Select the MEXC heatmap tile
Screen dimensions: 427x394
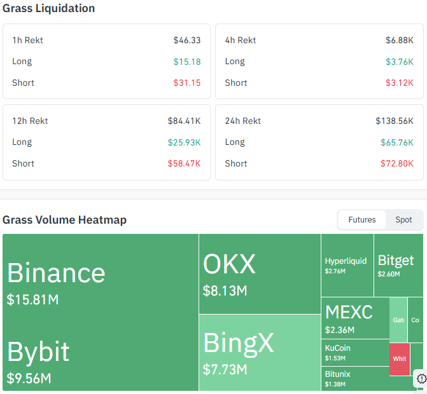pos(355,318)
